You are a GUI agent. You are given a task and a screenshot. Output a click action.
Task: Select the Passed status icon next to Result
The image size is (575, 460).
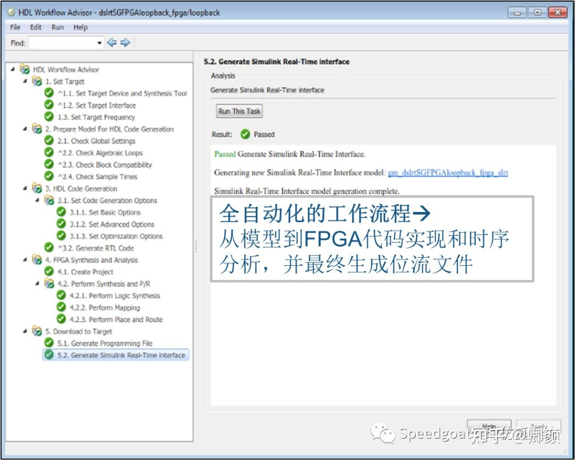coord(245,134)
